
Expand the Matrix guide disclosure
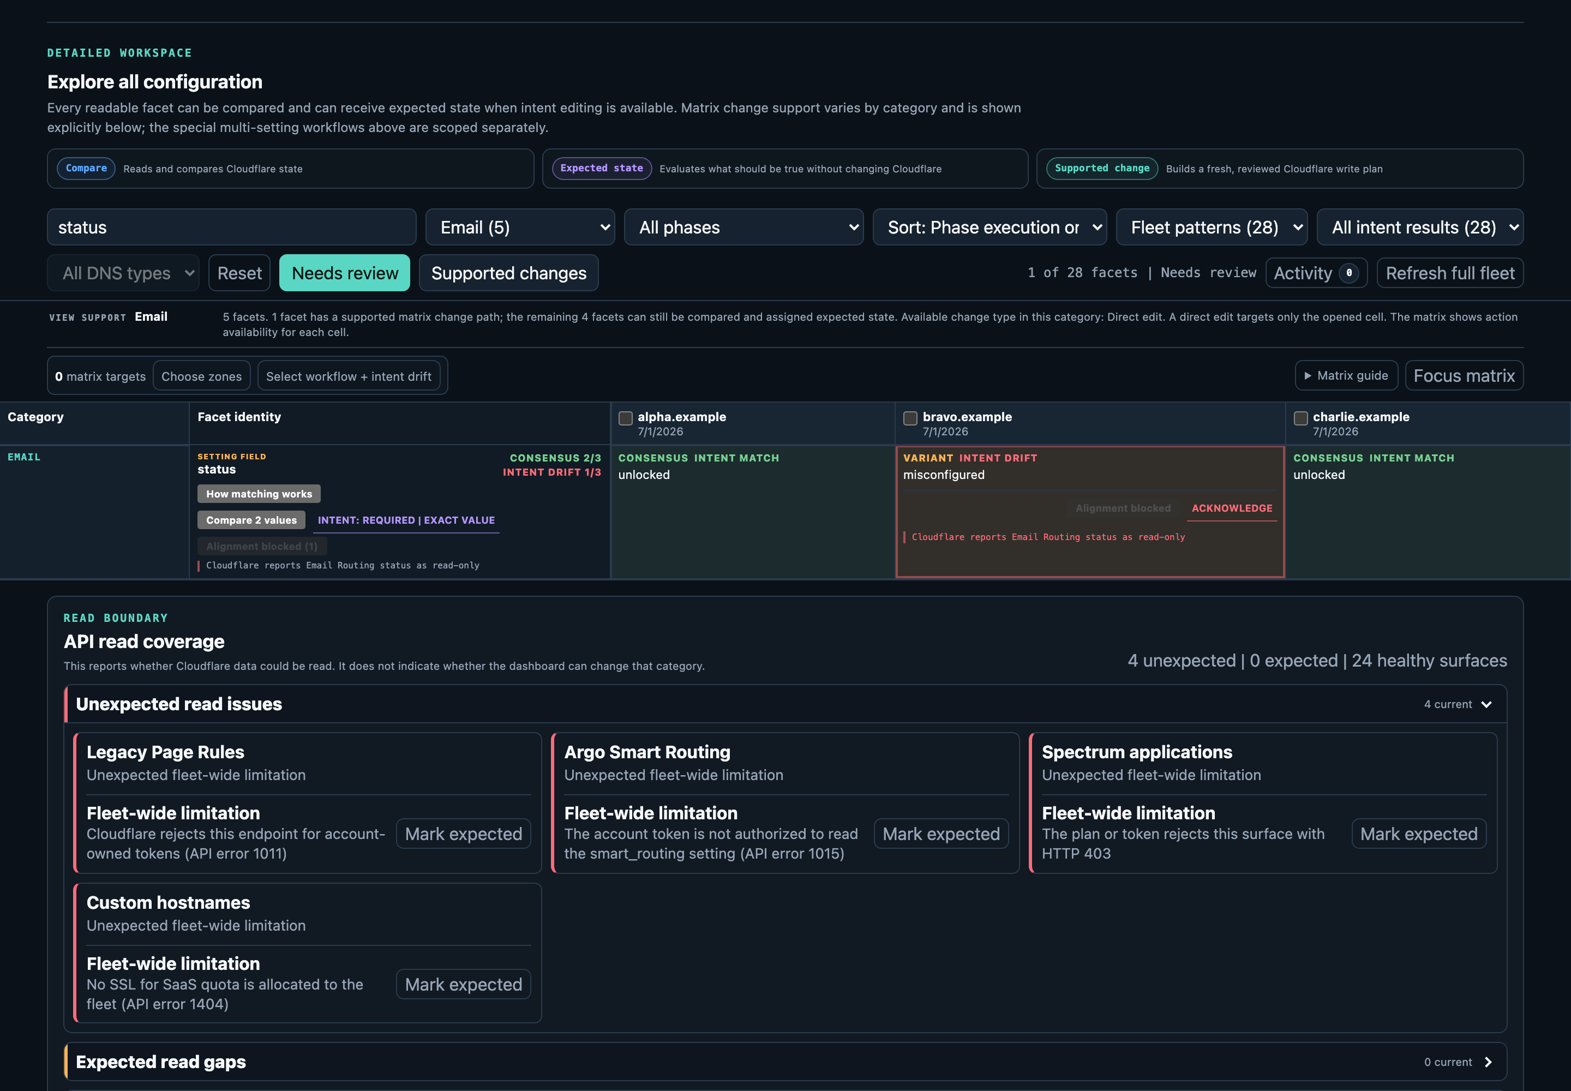[1346, 375]
